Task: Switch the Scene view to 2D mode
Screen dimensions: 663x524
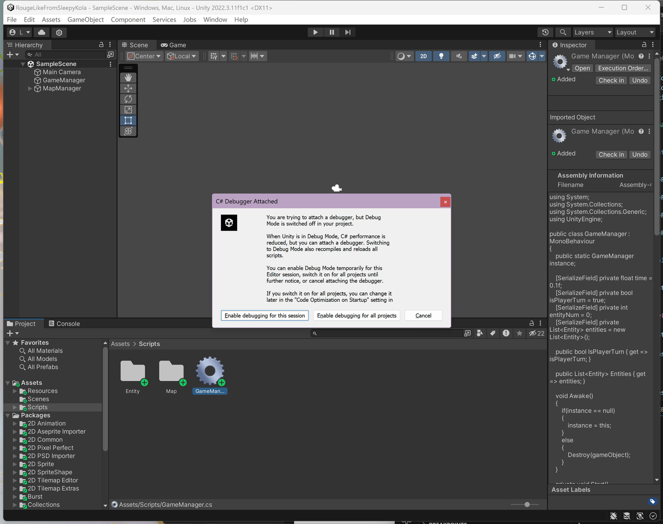Action: [423, 56]
